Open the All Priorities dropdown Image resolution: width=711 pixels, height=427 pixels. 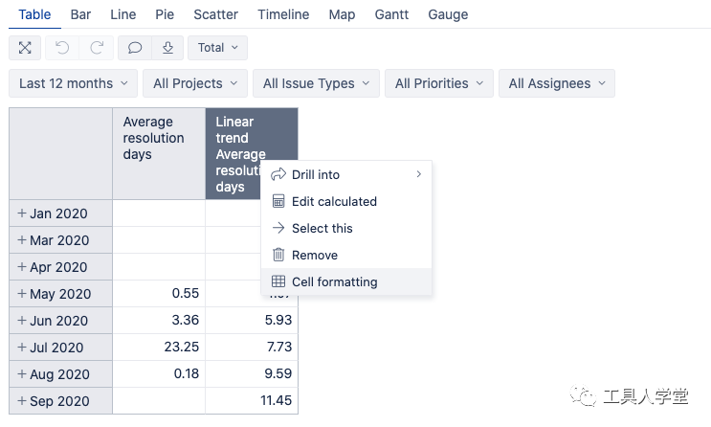click(439, 83)
